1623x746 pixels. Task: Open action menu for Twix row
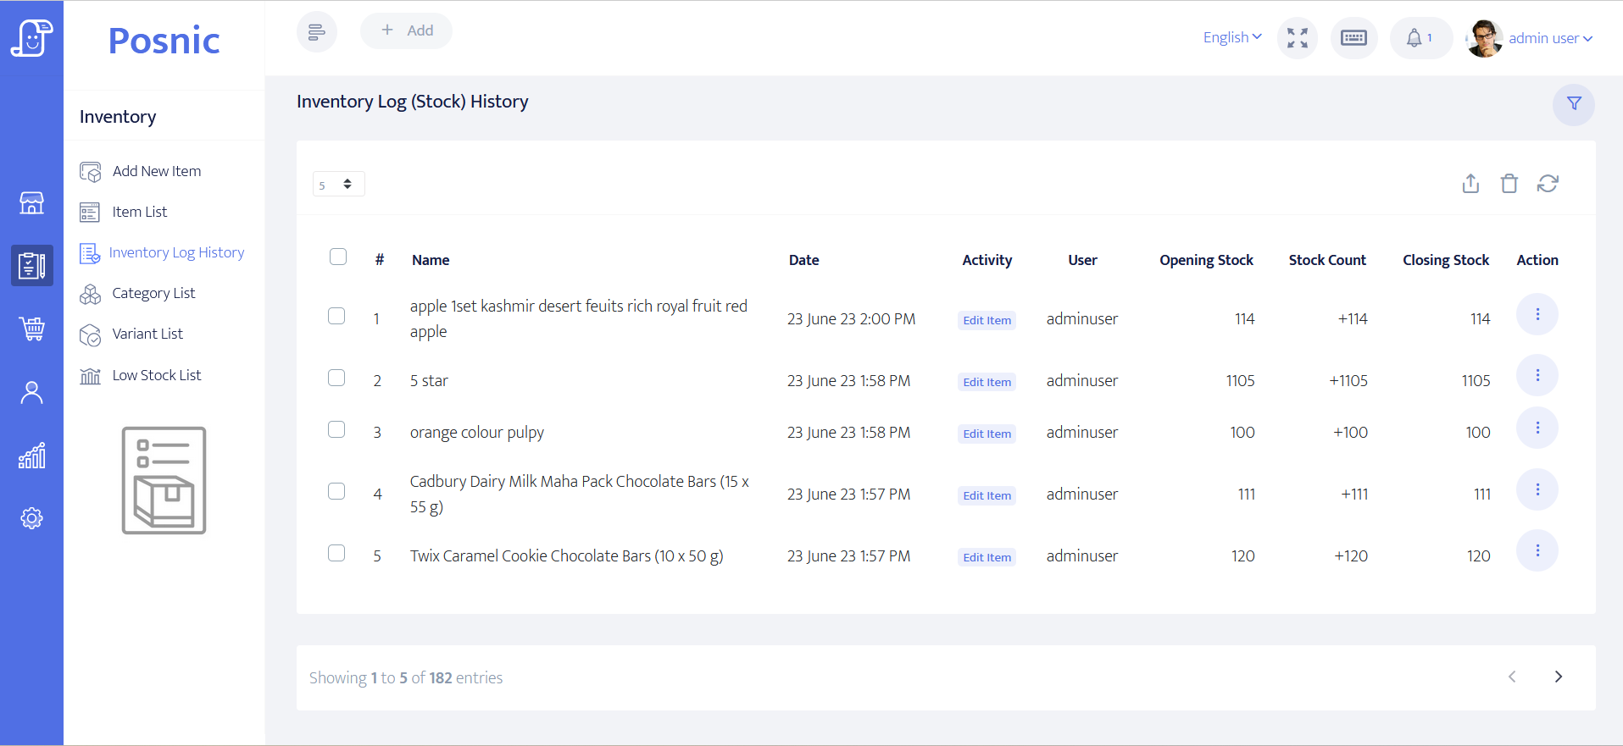pos(1537,551)
